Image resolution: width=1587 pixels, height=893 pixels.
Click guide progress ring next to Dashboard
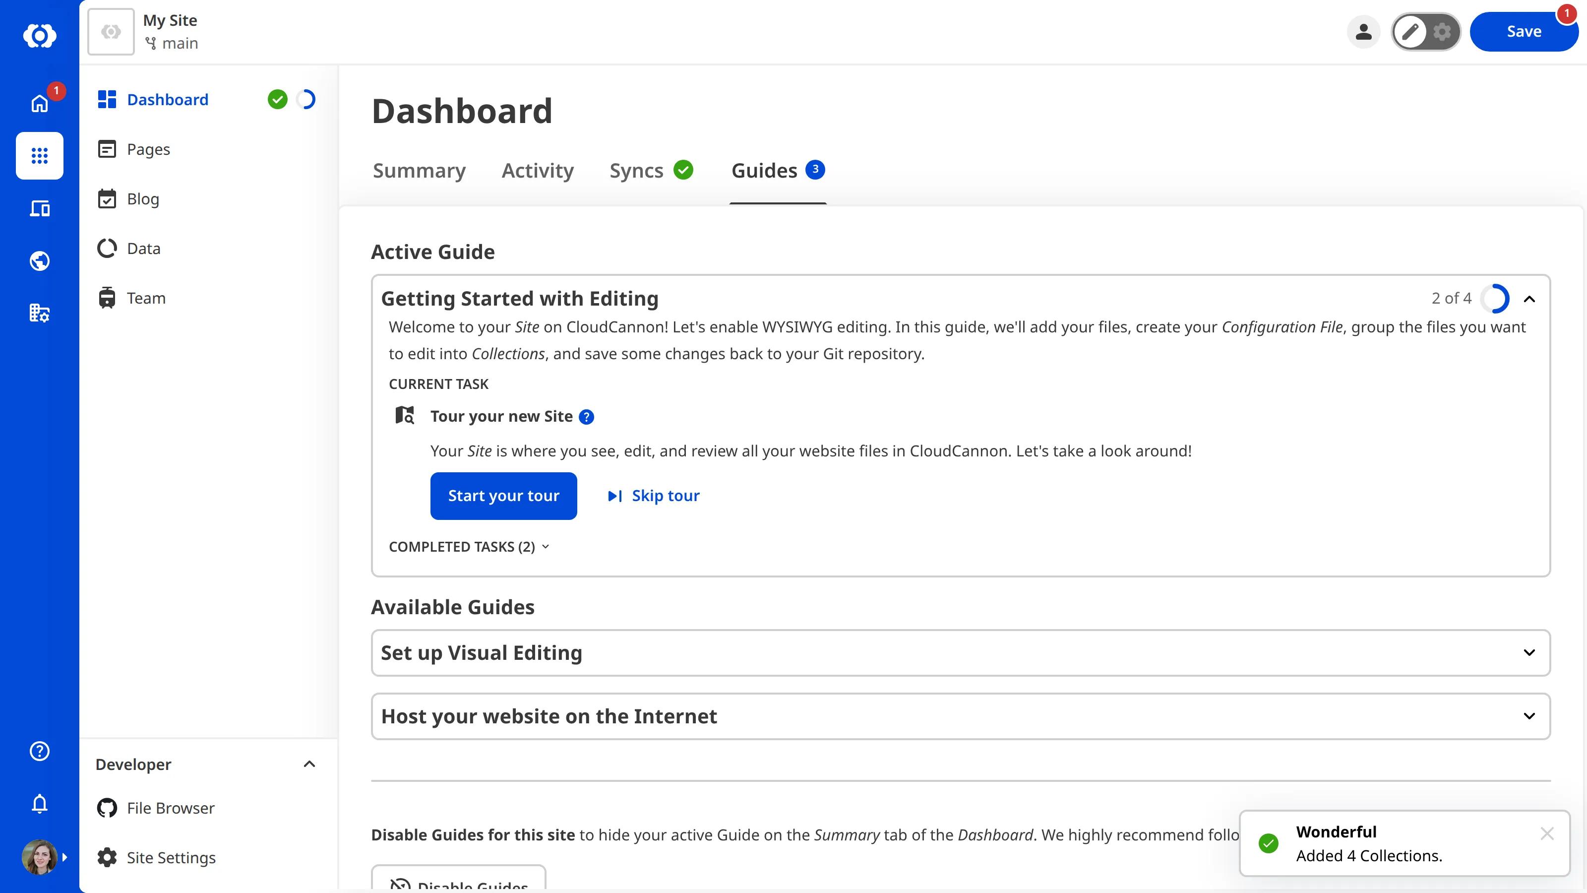[306, 99]
